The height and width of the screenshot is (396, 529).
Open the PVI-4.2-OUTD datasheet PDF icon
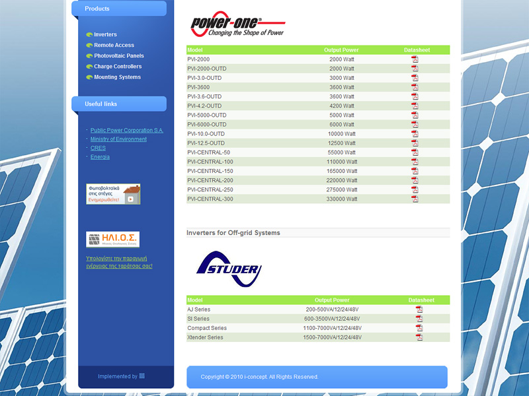415,106
